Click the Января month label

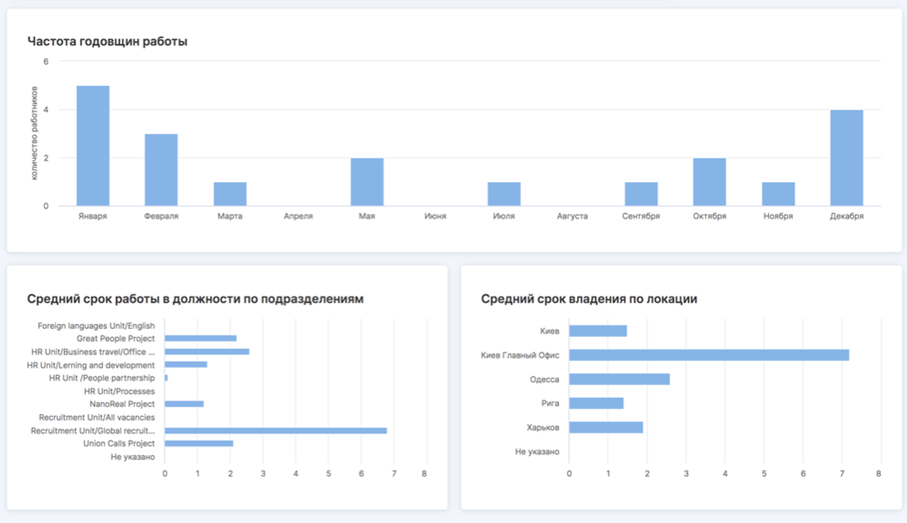tap(93, 216)
